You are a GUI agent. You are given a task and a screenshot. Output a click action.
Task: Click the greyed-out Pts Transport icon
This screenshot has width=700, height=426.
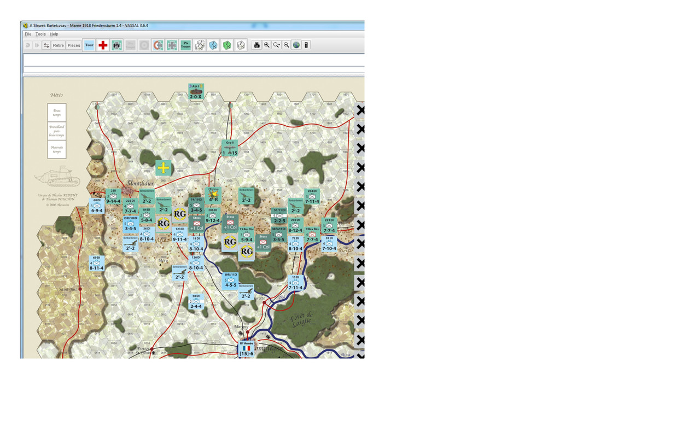tap(130, 45)
